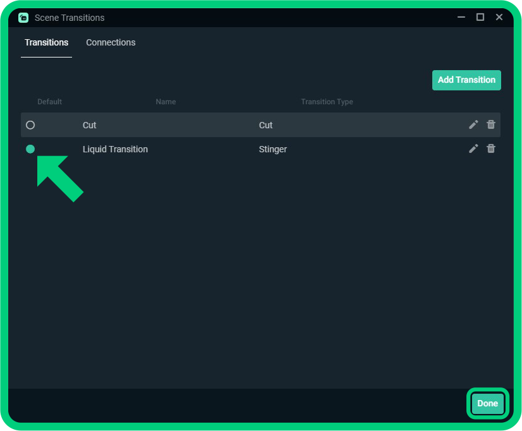Select the Liquid Transition default radio button
This screenshot has width=522, height=431.
(30, 149)
